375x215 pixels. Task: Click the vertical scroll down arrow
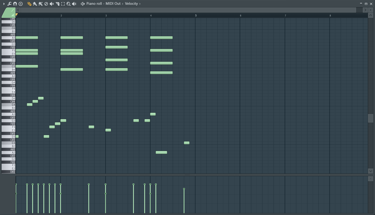tap(370, 171)
